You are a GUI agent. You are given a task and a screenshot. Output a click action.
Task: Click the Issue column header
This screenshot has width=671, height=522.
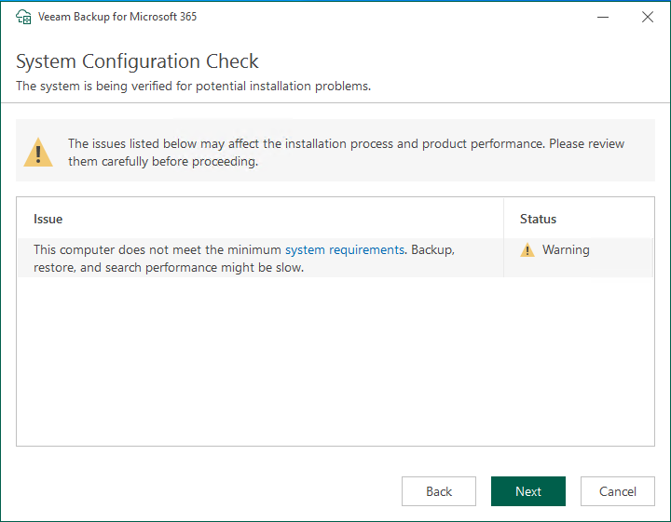tap(48, 219)
